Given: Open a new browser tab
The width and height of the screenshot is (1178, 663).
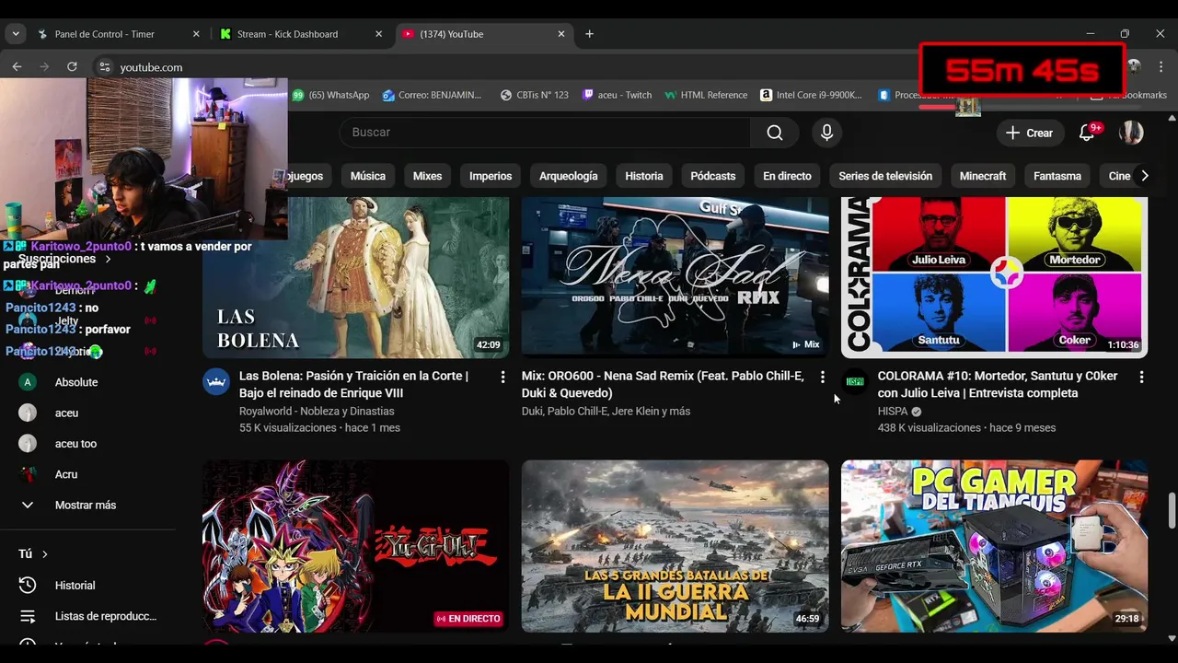Looking at the screenshot, I should pos(589,34).
